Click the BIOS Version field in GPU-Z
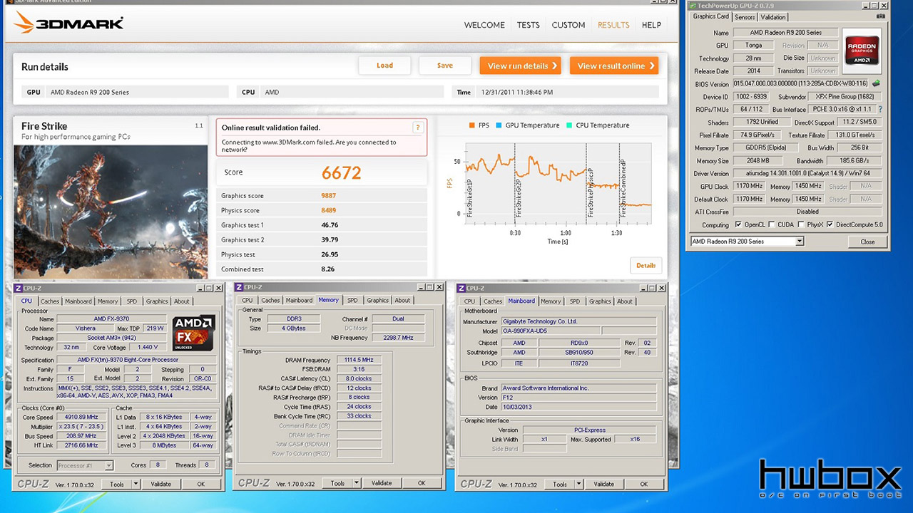Viewport: 913px width, 513px height. 801,83
